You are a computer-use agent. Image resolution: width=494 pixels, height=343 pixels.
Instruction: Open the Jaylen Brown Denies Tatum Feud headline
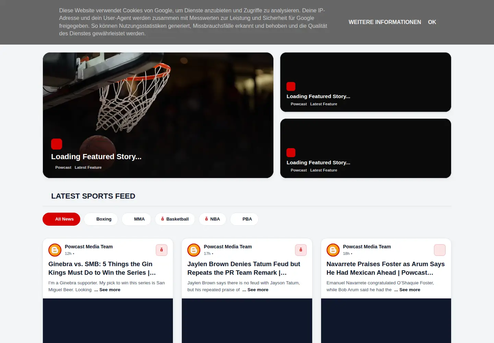pyautogui.click(x=244, y=268)
